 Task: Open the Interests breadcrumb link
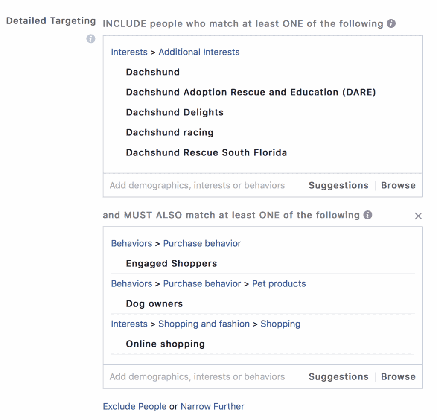coord(129,52)
